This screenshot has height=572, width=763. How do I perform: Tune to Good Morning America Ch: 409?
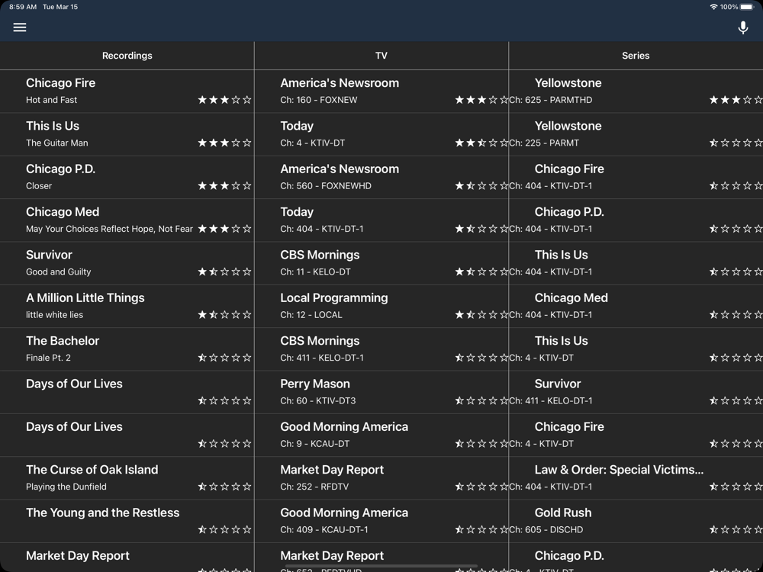[x=381, y=521]
